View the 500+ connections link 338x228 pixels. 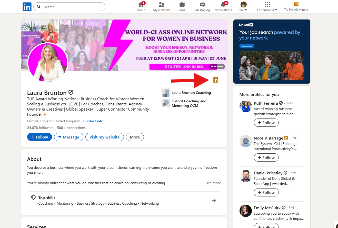[71, 128]
